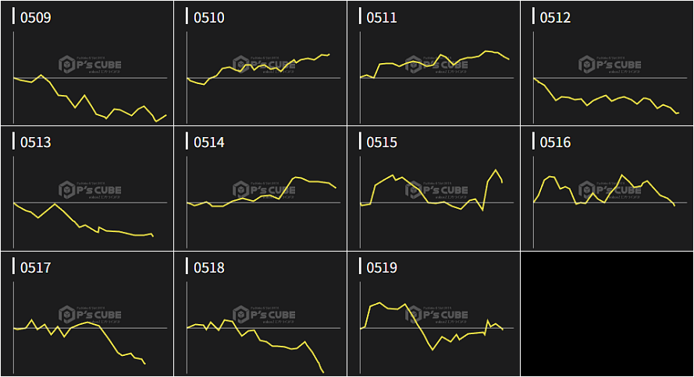Click the P's CUBE logo in chart 0509

[x=91, y=64]
